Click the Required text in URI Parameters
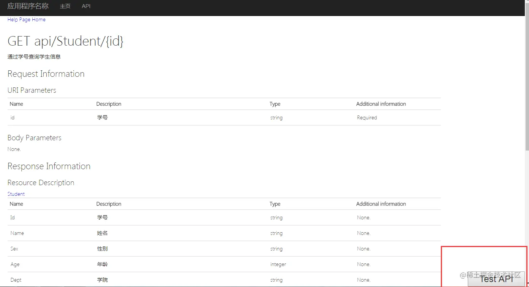The height and width of the screenshot is (287, 529). [367, 118]
